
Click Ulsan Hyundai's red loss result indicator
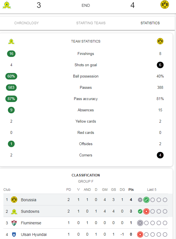coord(140,234)
